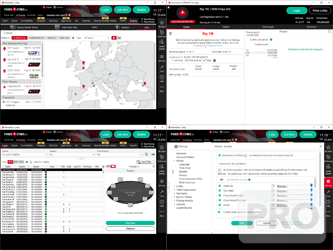Screen dimensions: 333x250
Task: Expand the Gameplay settings section
Action: pos(175,193)
